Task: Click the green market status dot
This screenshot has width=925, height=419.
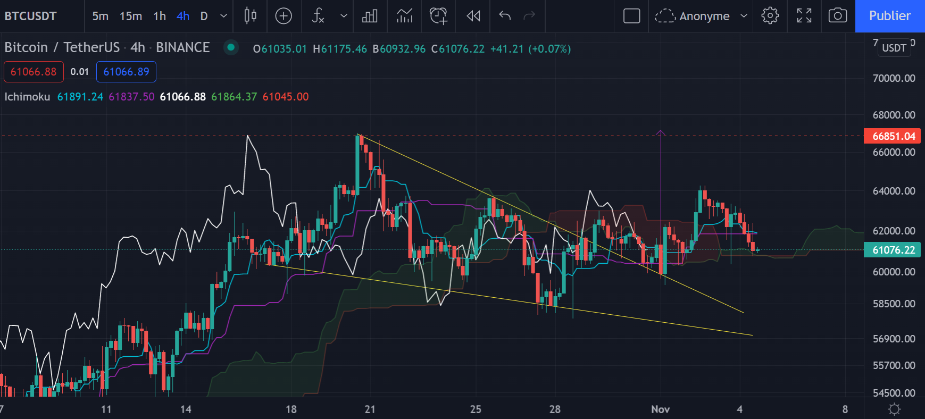Action: 231,47
